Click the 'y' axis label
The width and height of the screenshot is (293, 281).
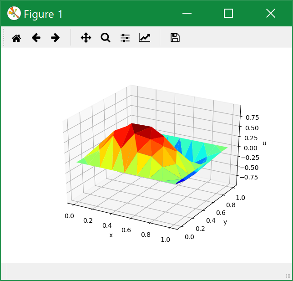[x=225, y=222]
